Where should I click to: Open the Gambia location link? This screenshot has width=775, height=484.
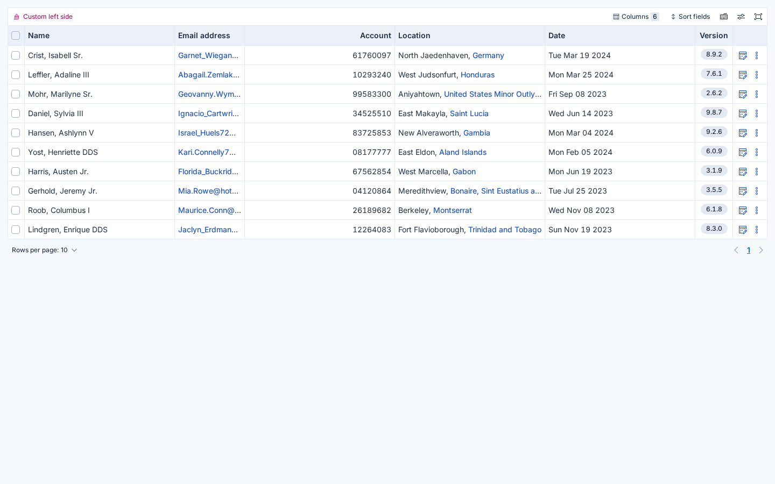coord(477,133)
